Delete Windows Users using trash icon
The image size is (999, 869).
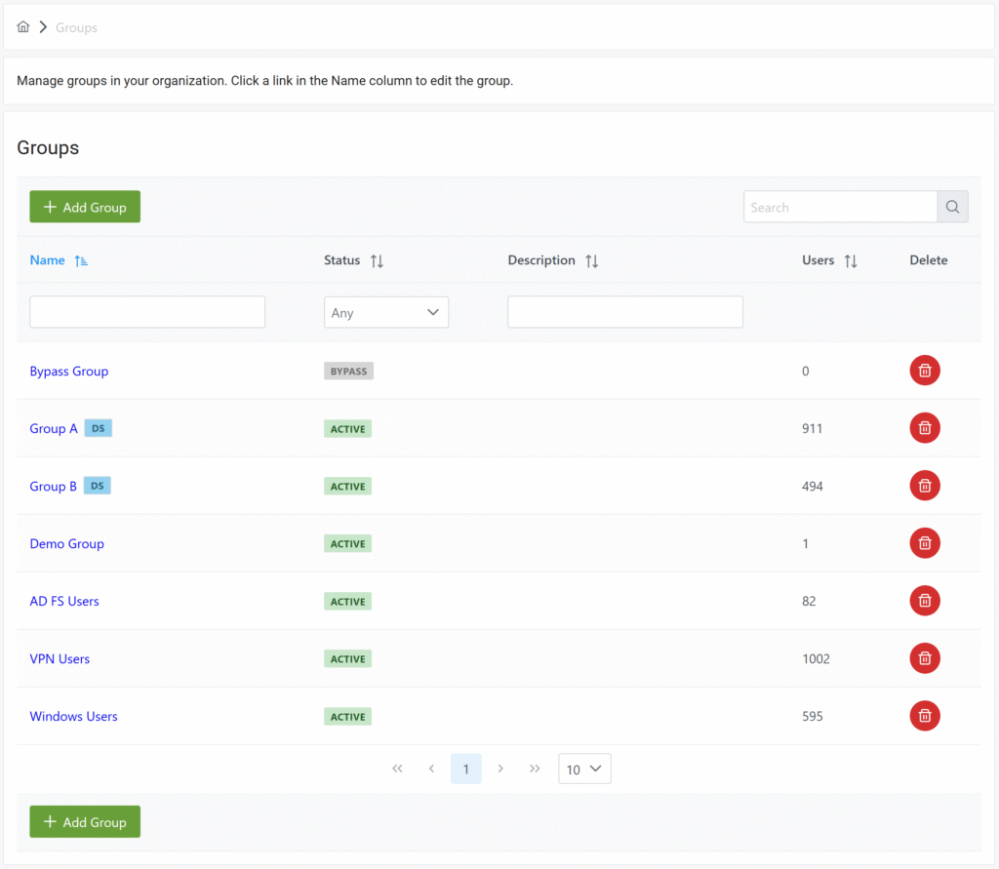pyautogui.click(x=925, y=716)
